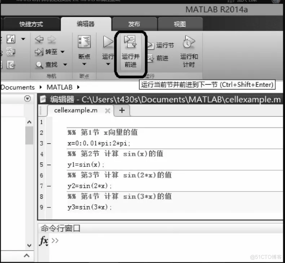
Task: Click 运行并前进 run and advance
Action: [131, 52]
